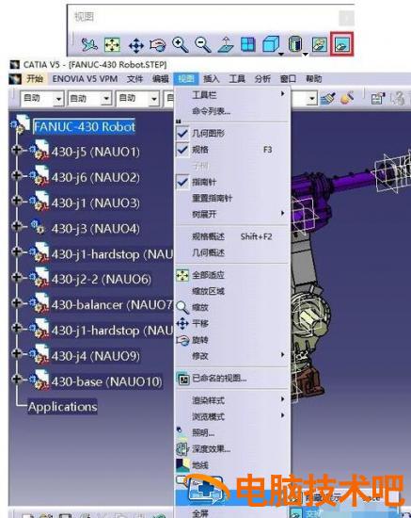
Task: Open the 文件 menu
Action: 134,79
